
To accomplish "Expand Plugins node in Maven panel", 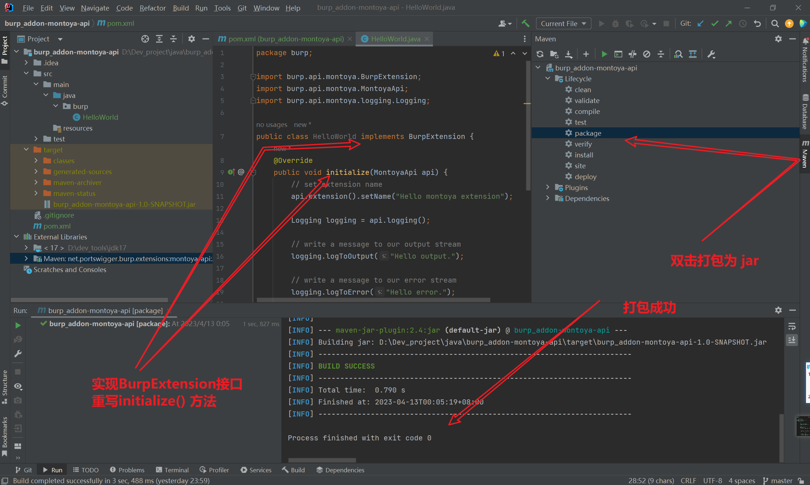I will 548,187.
